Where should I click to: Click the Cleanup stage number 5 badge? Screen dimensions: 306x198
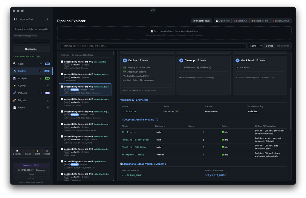pos(181,60)
